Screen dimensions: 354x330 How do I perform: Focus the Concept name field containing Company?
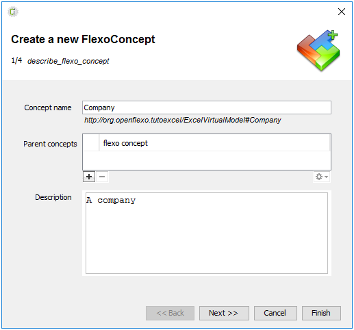pos(207,107)
